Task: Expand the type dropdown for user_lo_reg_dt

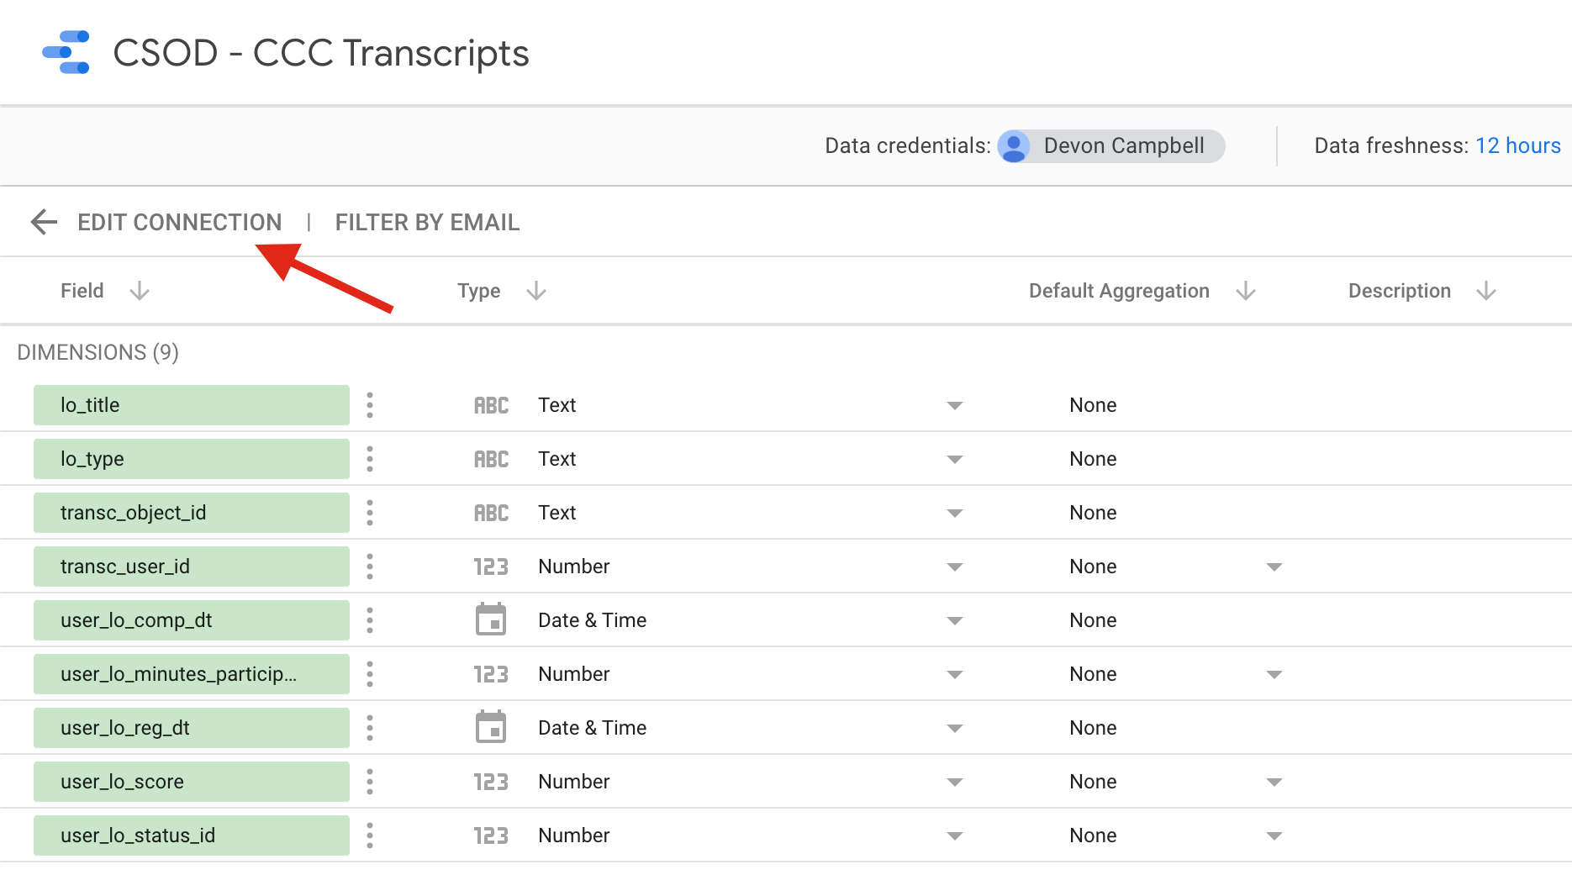Action: pos(954,728)
